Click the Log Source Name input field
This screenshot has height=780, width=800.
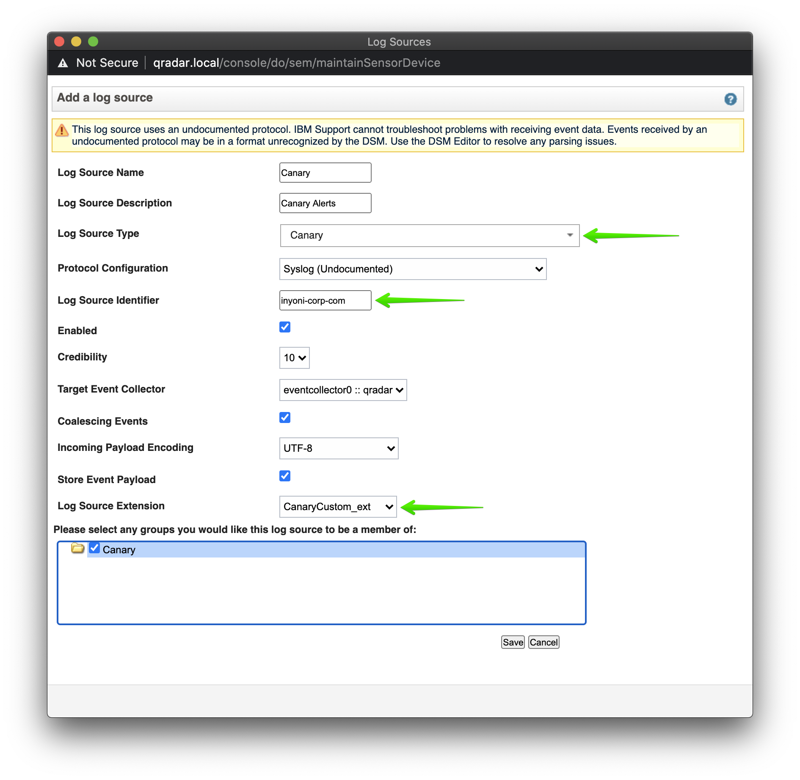[325, 173]
